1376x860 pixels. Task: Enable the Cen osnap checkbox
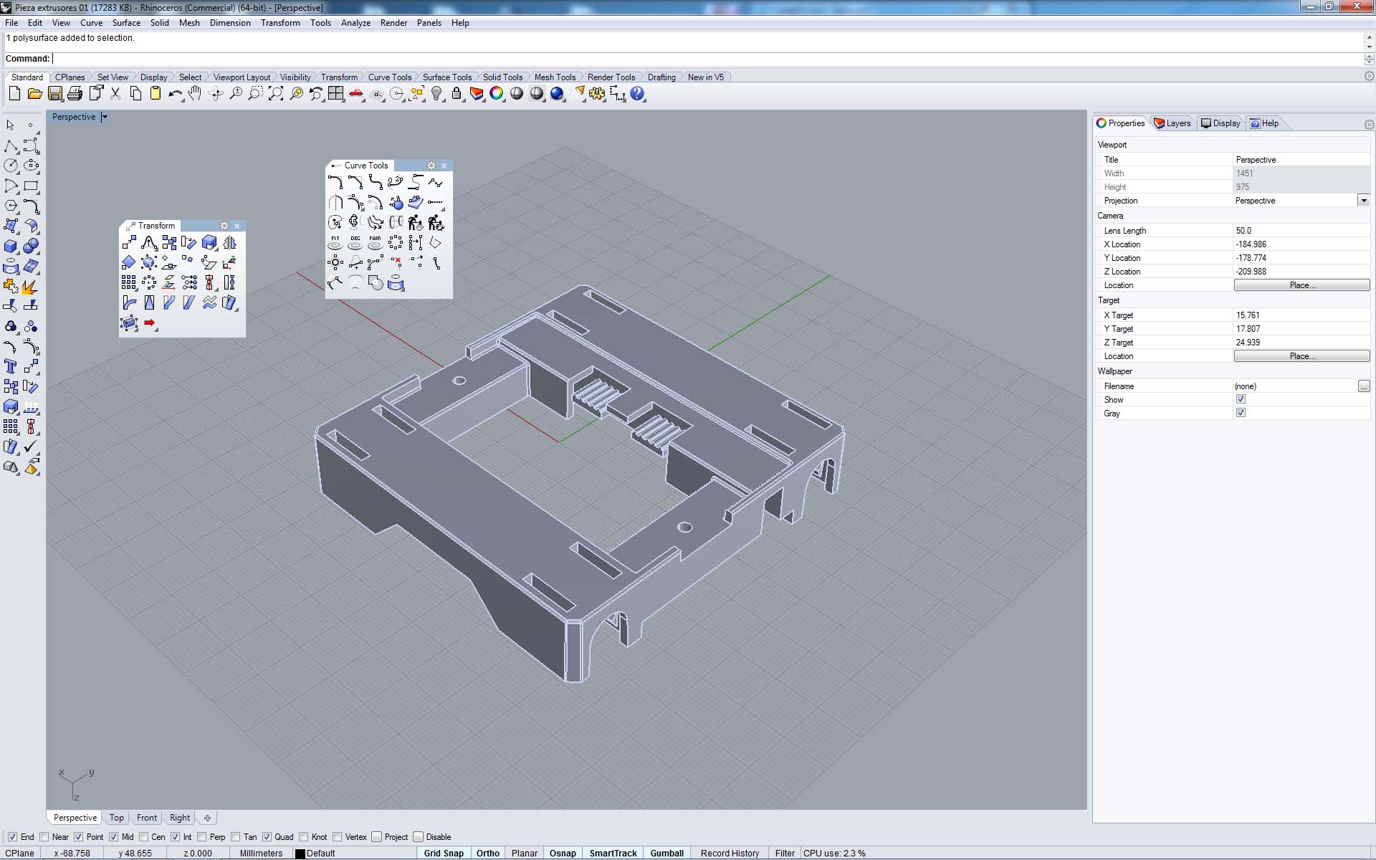coord(143,837)
